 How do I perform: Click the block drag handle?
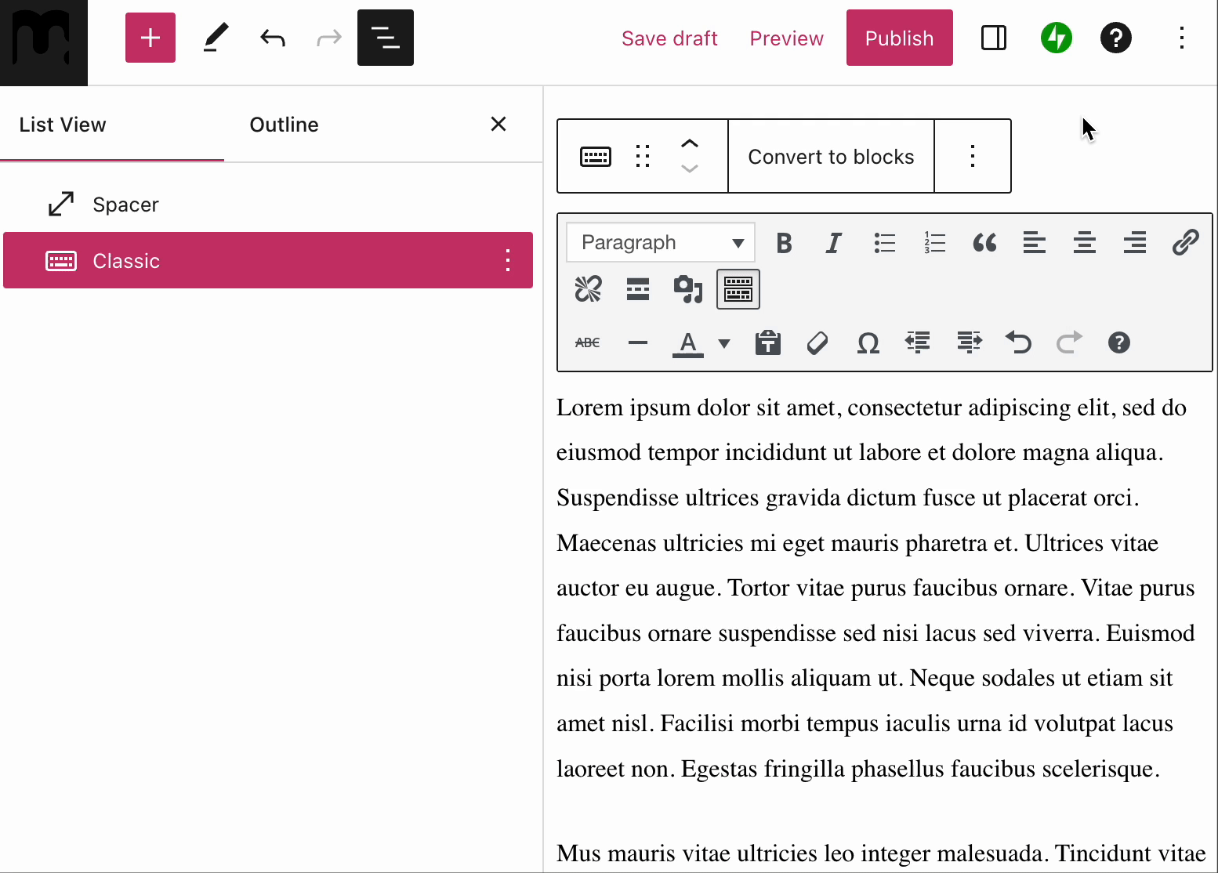(x=643, y=157)
